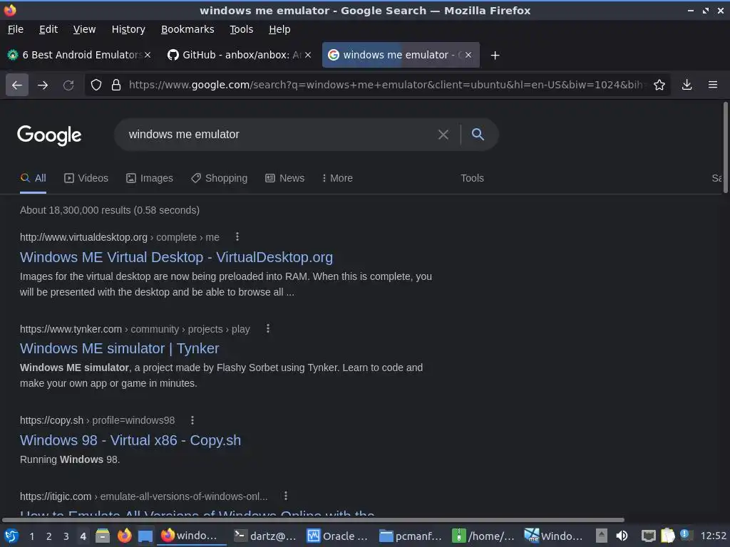The image size is (730, 547).
Task: Open the Bookmarks menu
Action: [187, 29]
